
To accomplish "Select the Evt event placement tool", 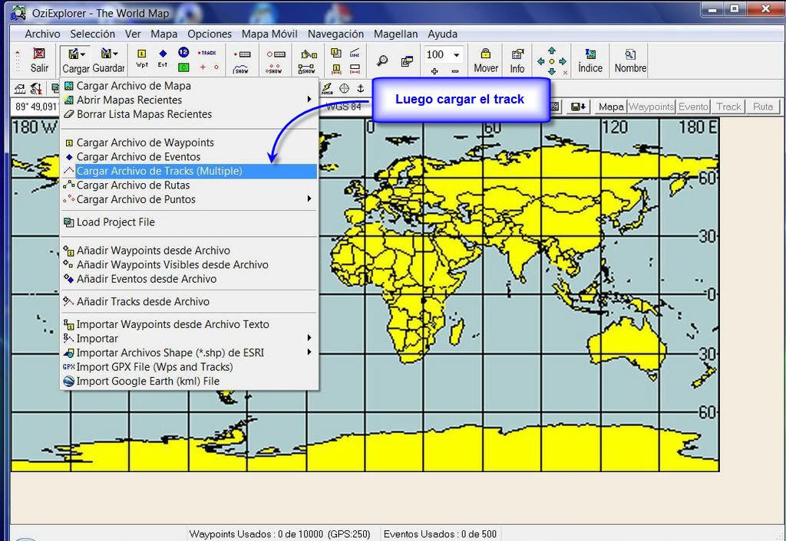I will click(163, 58).
